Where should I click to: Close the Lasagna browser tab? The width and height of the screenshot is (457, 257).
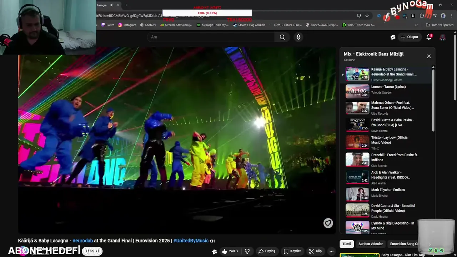click(117, 5)
